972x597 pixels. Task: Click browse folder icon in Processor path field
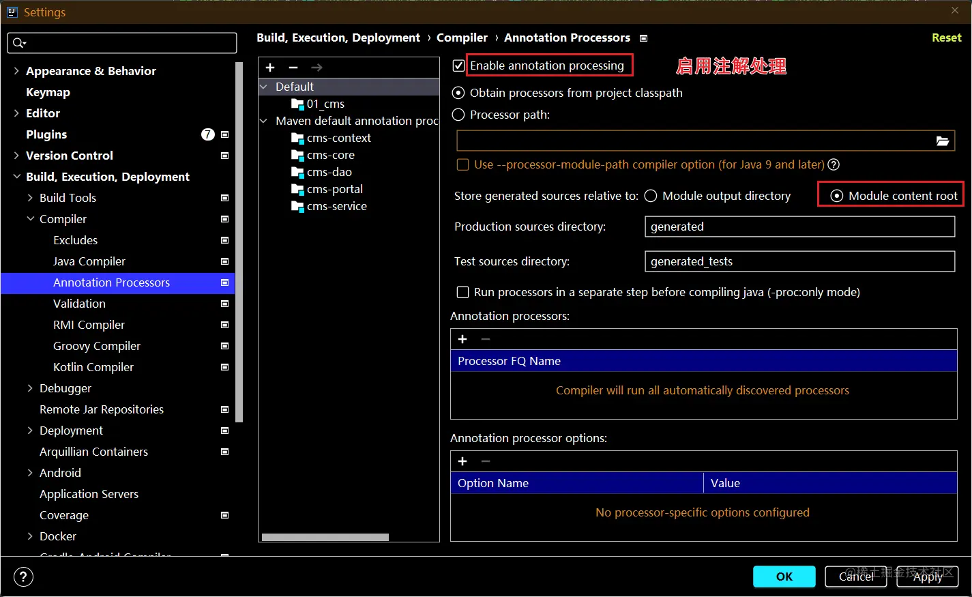943,141
